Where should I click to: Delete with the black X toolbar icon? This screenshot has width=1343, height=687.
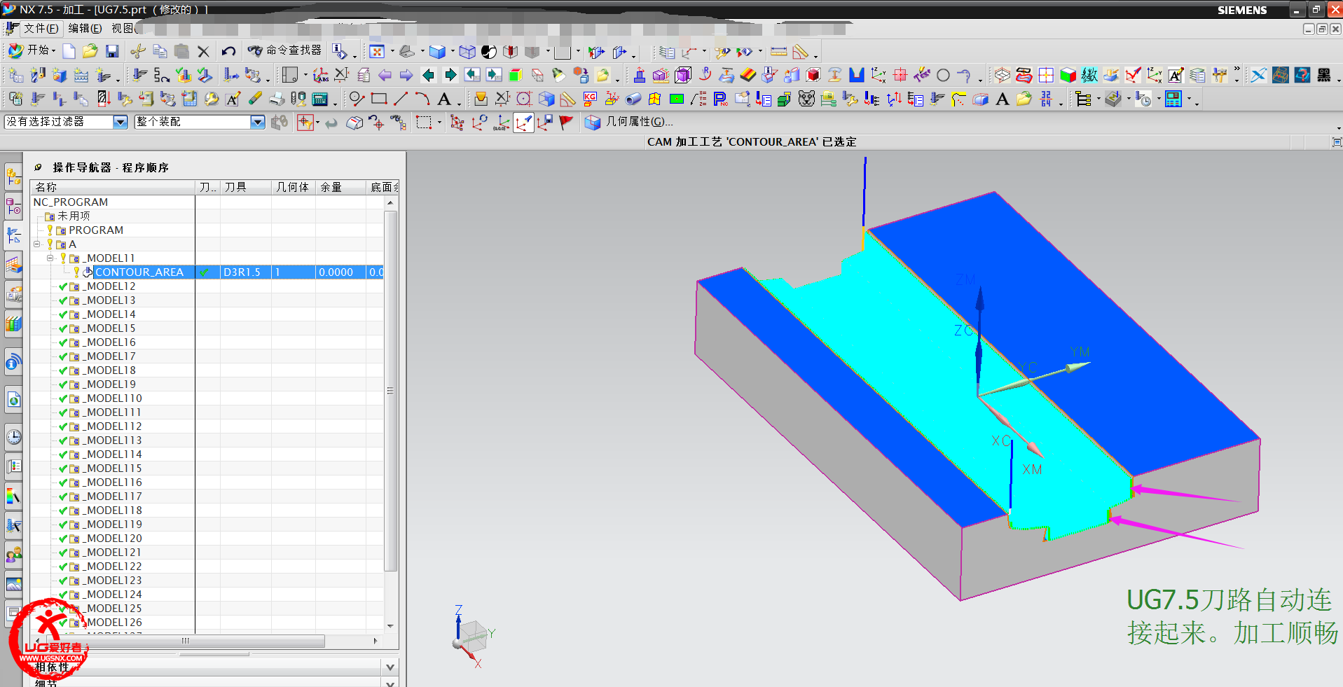point(203,51)
